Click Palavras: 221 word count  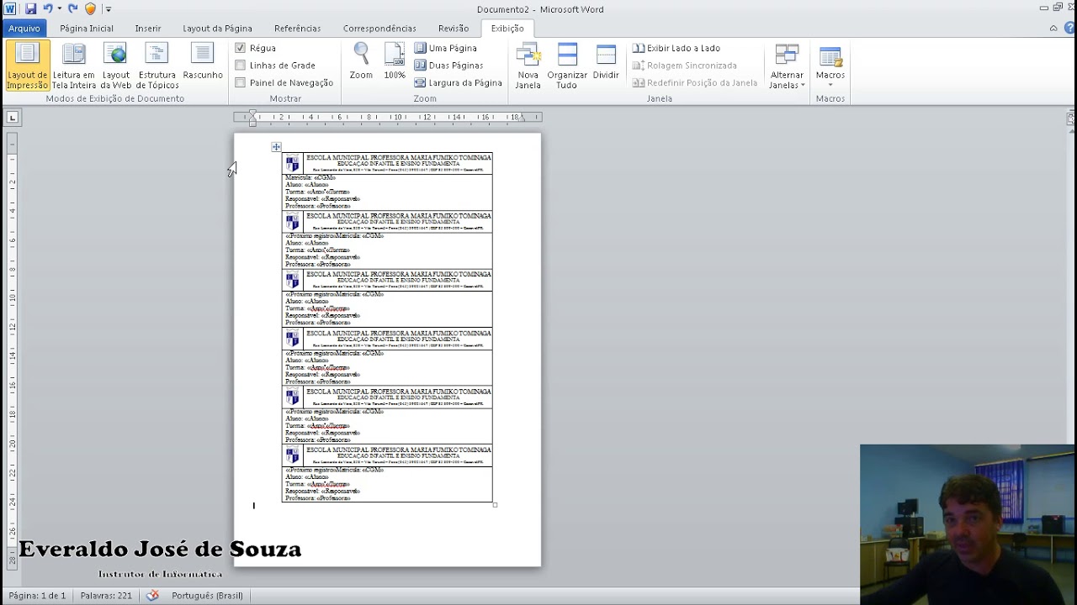pos(106,595)
